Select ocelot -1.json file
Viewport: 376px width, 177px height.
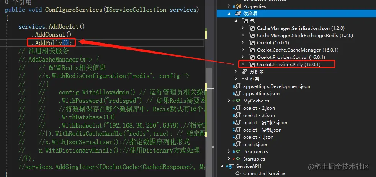tap(258, 137)
